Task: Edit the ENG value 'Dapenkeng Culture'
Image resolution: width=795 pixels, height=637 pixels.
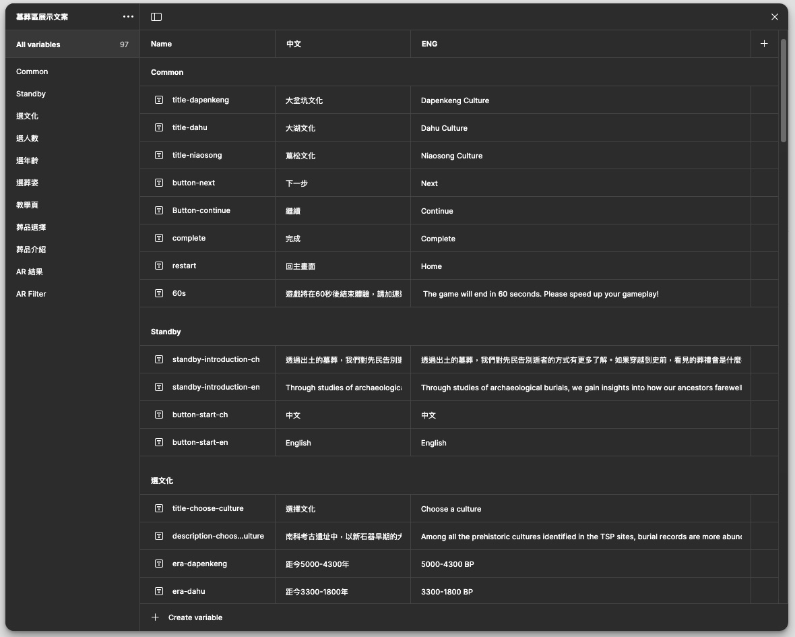Action: tap(455, 100)
